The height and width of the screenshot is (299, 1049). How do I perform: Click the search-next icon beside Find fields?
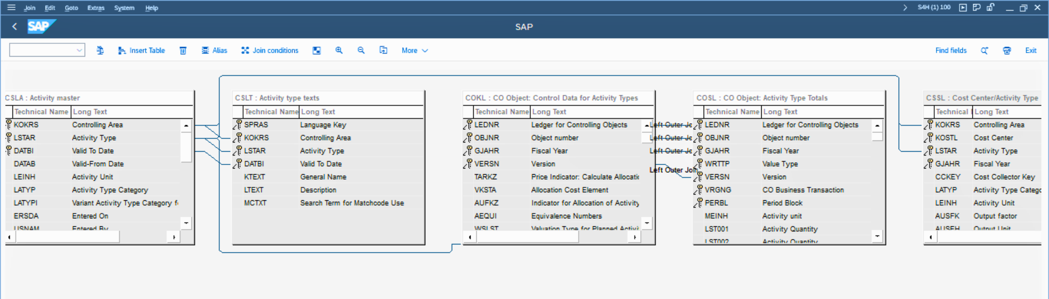click(984, 50)
